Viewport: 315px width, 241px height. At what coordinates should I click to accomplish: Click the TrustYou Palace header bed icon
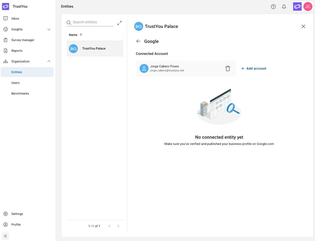point(139,26)
